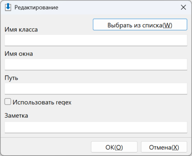Cancel editing via Отмена(X) button
The height and width of the screenshot is (156, 192).
(x=164, y=147)
